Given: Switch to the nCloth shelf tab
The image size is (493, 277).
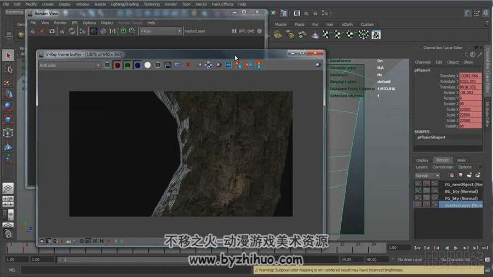Looking at the screenshot, I should (x=347, y=25).
